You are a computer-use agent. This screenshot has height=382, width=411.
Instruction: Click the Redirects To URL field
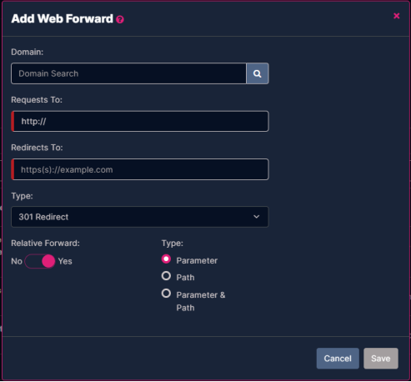(x=140, y=169)
